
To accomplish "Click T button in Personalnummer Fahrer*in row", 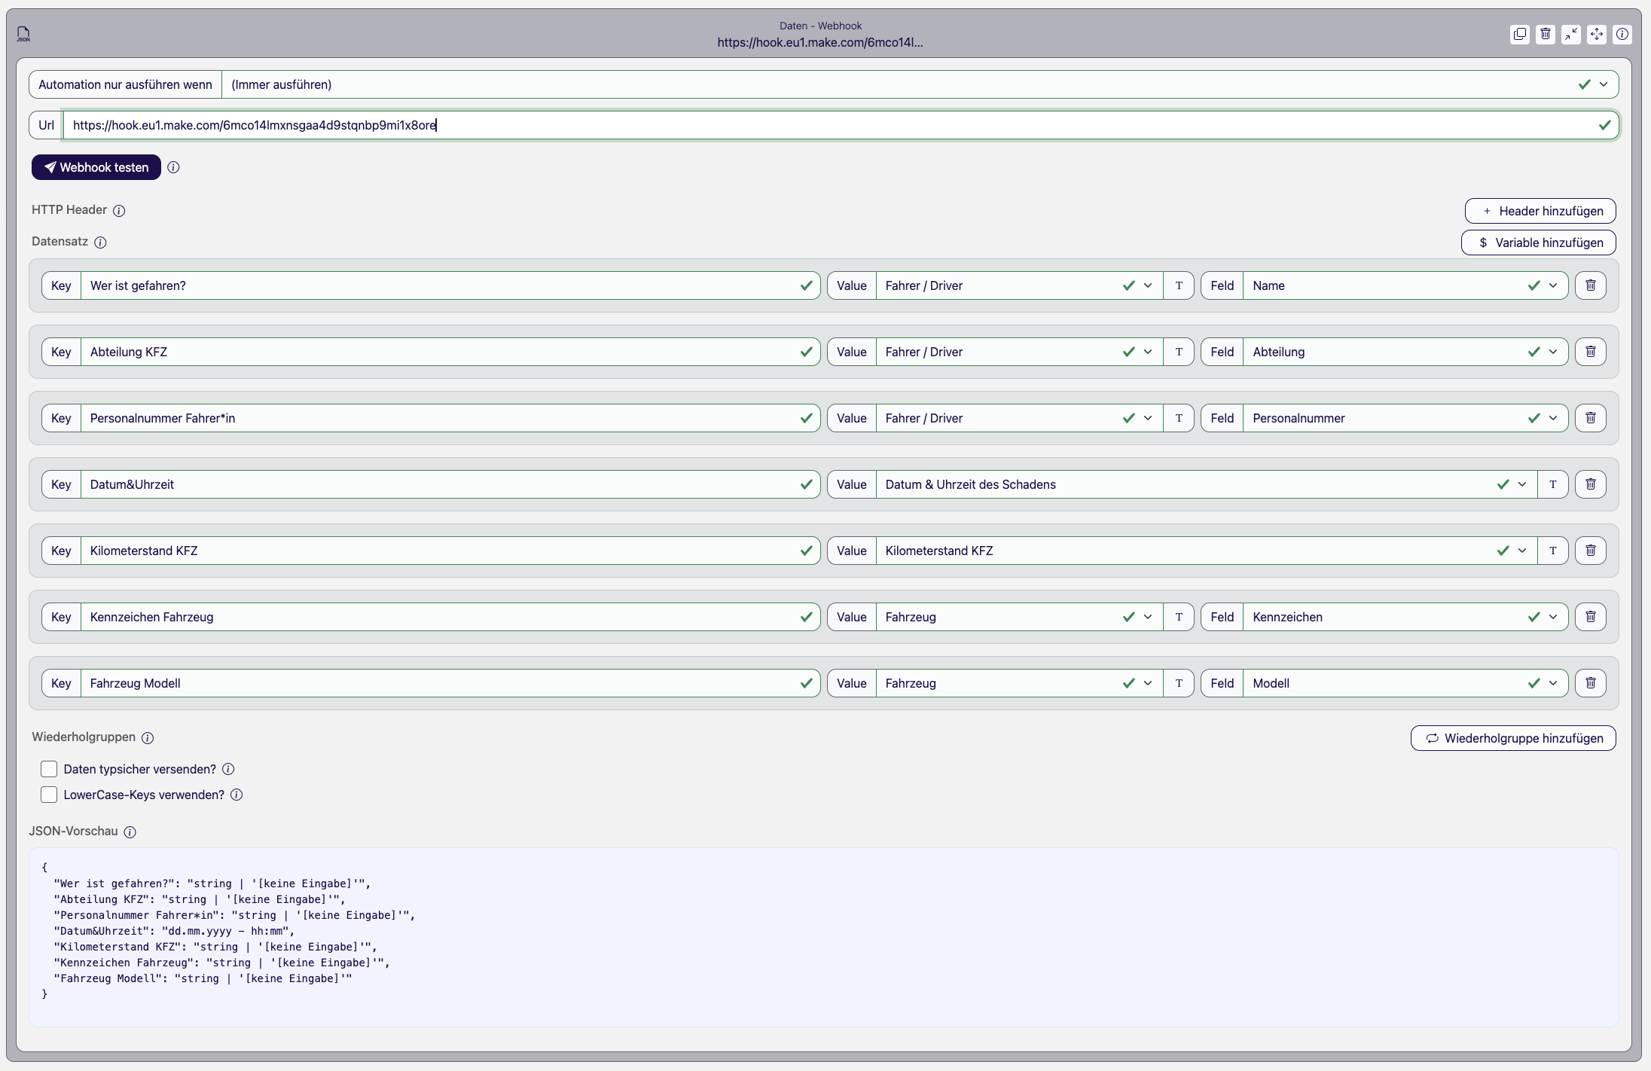I will (1179, 418).
